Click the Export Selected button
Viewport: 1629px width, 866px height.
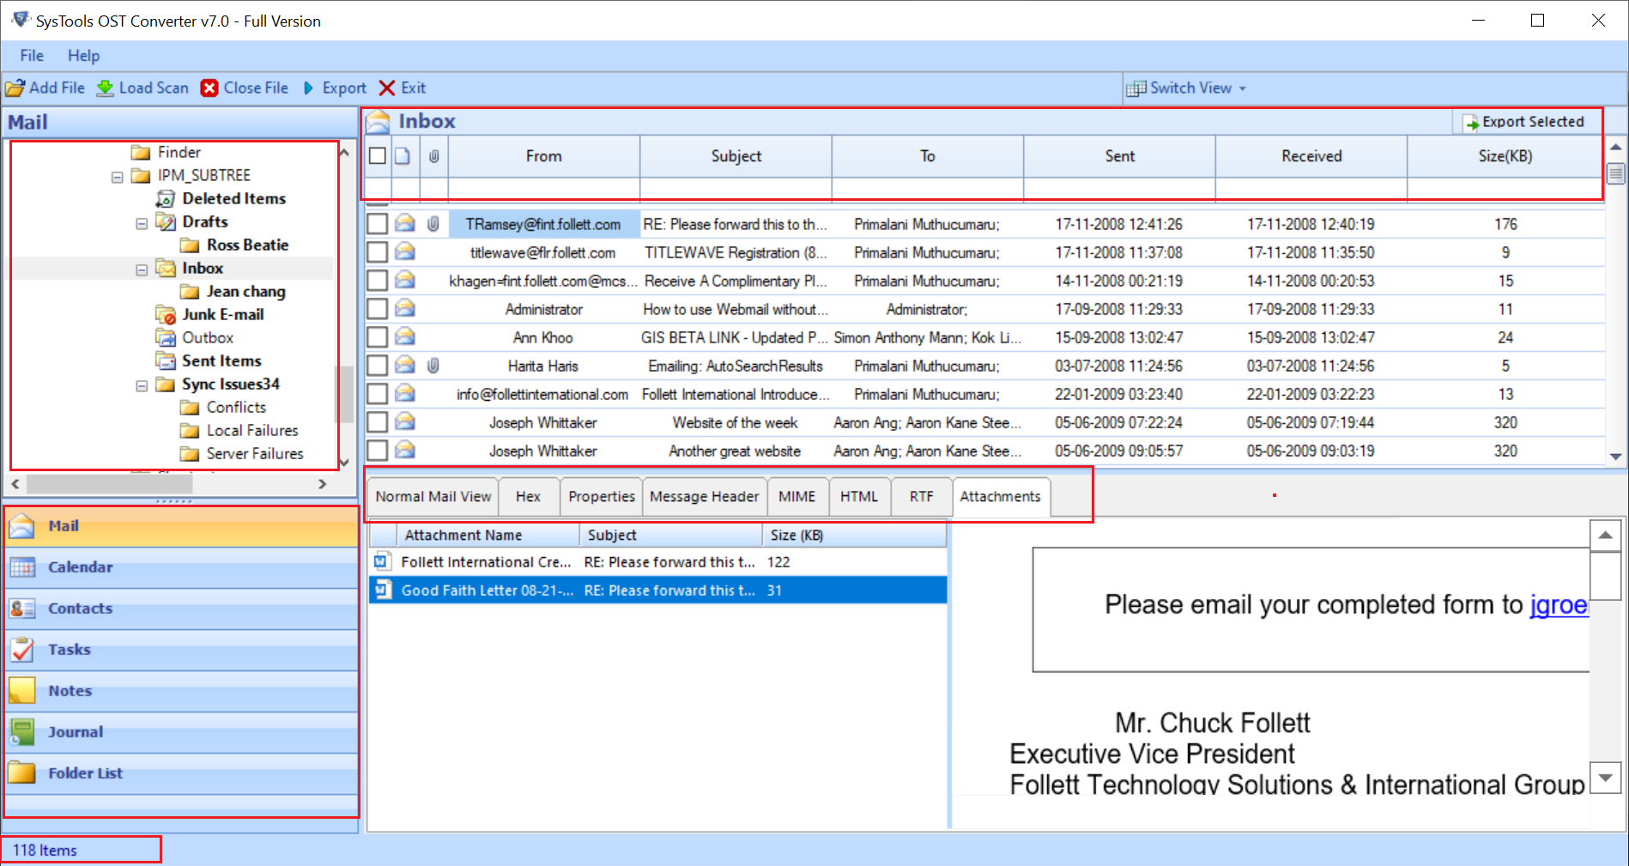pos(1523,122)
